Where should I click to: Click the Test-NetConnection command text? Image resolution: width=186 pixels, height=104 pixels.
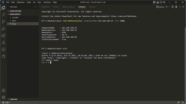(72, 21)
